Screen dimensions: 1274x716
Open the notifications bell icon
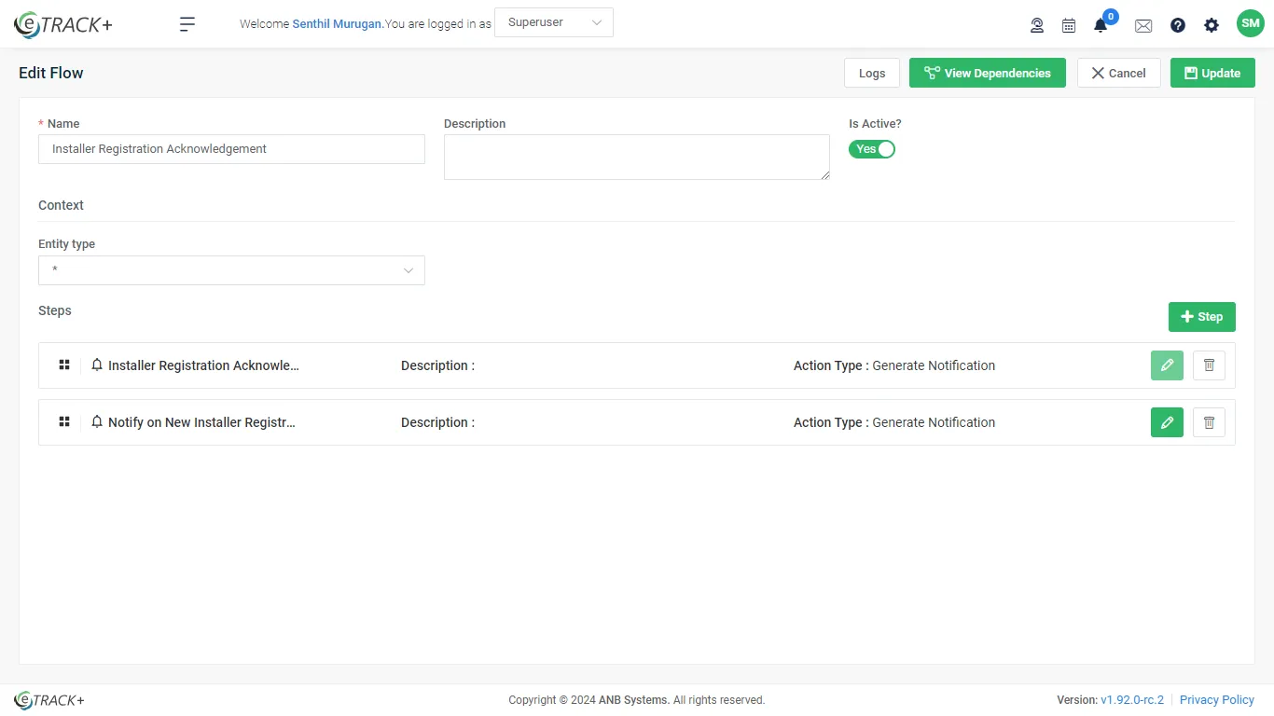coord(1101,25)
